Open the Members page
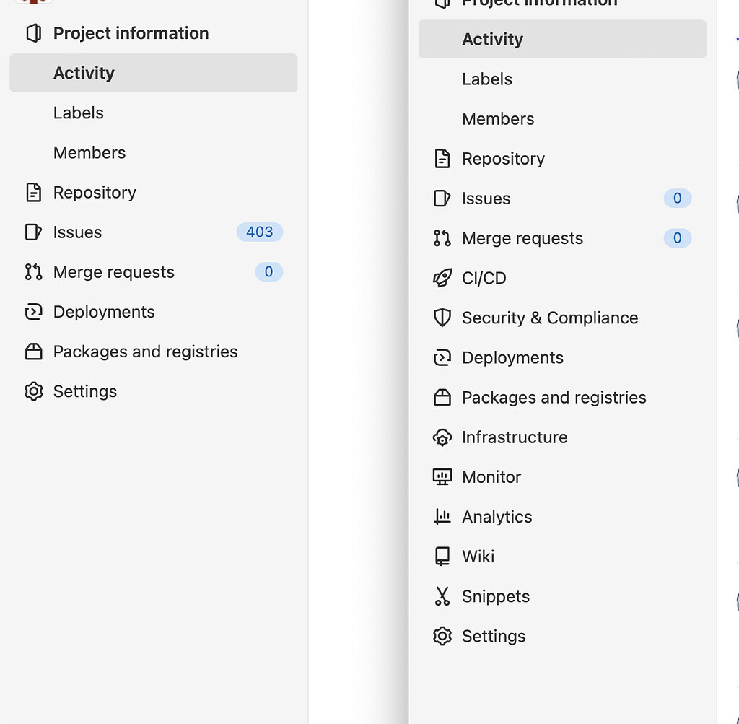The image size is (739, 724). [89, 152]
